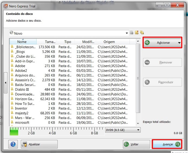Click the play icon on Reproduzir
Screen dimensions: 188x153
(x=147, y=82)
